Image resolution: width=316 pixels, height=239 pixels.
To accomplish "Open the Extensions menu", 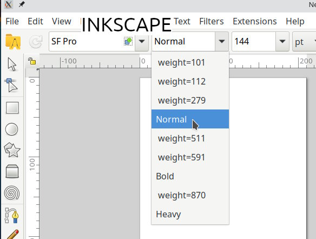I will click(x=255, y=21).
